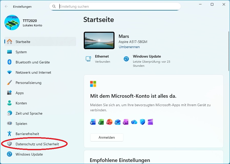Image resolution: width=230 pixels, height=164 pixels.
Task: Select Konten label in sidebar
Action: point(21,103)
